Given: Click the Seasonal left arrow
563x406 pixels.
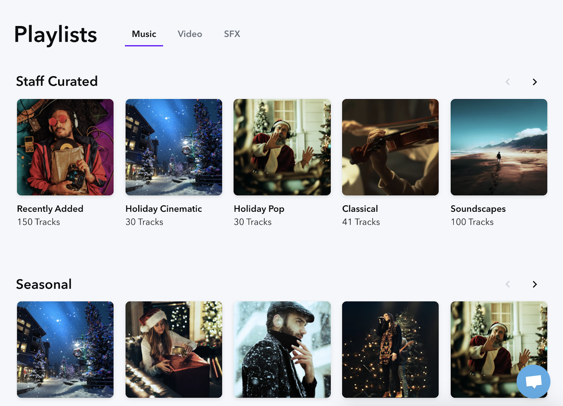Looking at the screenshot, I should click(x=508, y=284).
